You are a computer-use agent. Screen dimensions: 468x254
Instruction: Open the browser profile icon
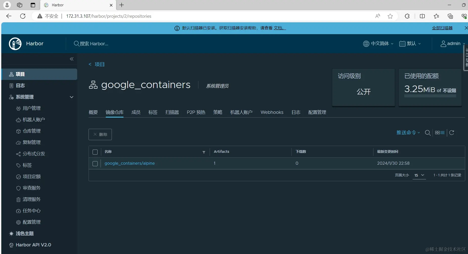7,5
